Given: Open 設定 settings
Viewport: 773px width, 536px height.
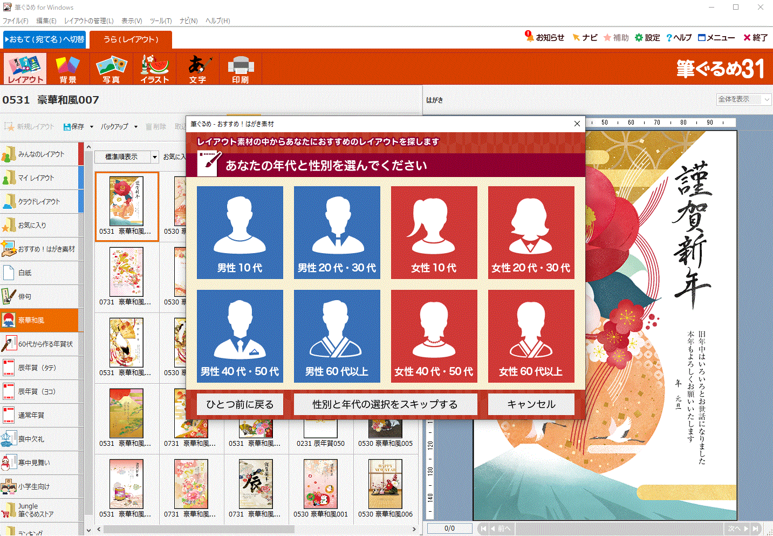Looking at the screenshot, I should [647, 37].
